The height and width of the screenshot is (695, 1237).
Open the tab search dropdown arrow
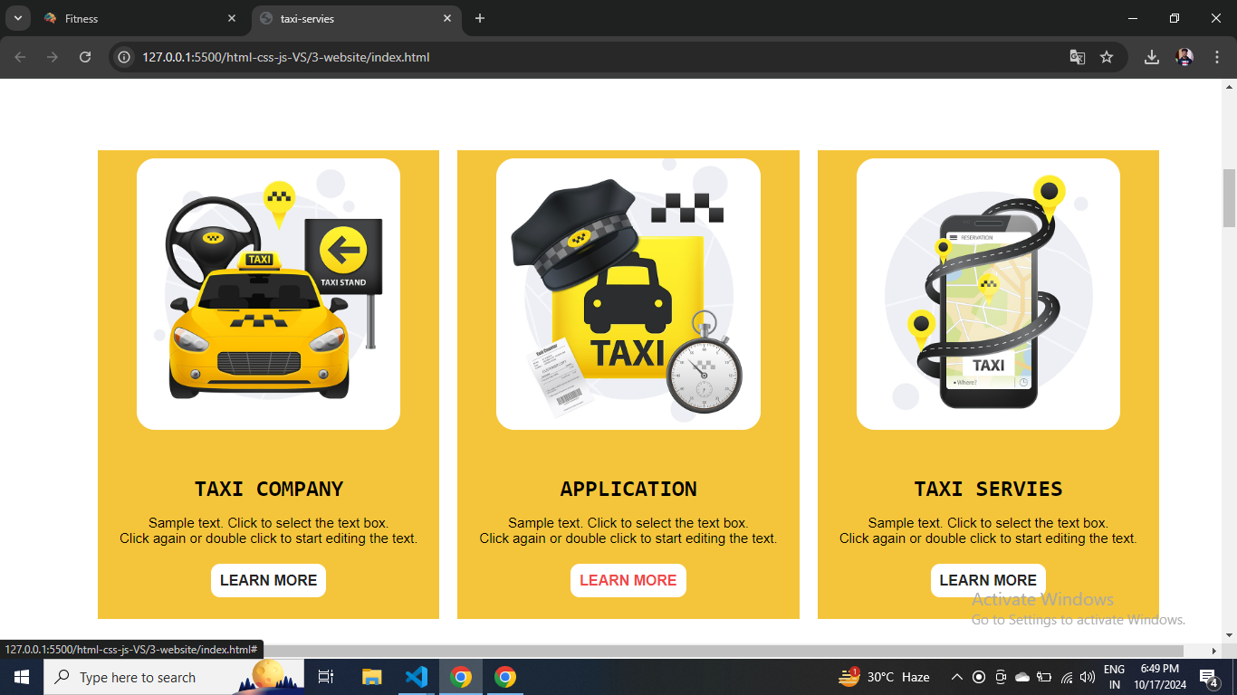point(17,18)
